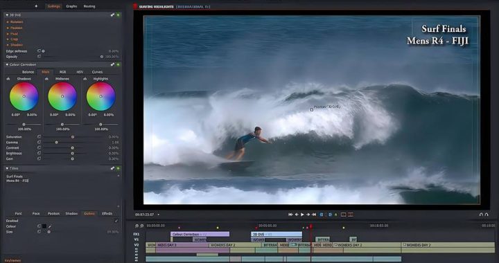The width and height of the screenshot is (499, 263).
Task: Click the Keyframes button at panel bottom
Action: pos(12,260)
